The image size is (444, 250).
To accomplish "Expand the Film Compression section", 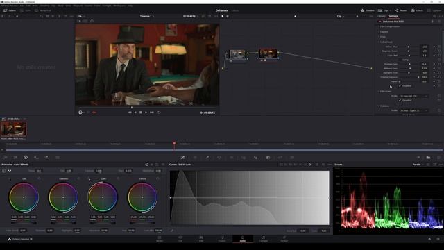I will [x=389, y=26].
